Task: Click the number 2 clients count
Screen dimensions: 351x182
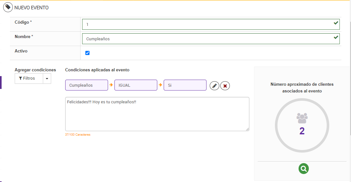Action: [302, 131]
